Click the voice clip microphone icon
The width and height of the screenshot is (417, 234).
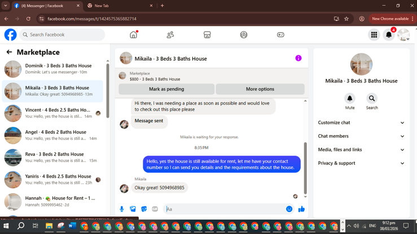(x=121, y=209)
